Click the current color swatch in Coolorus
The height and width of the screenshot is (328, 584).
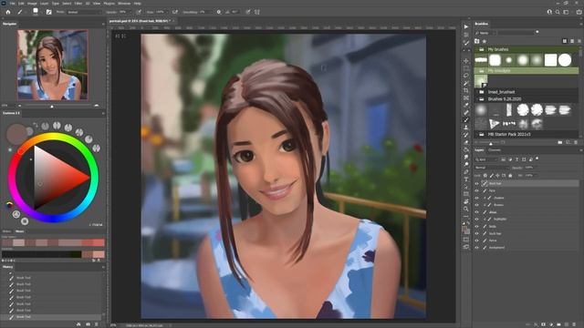click(x=16, y=134)
